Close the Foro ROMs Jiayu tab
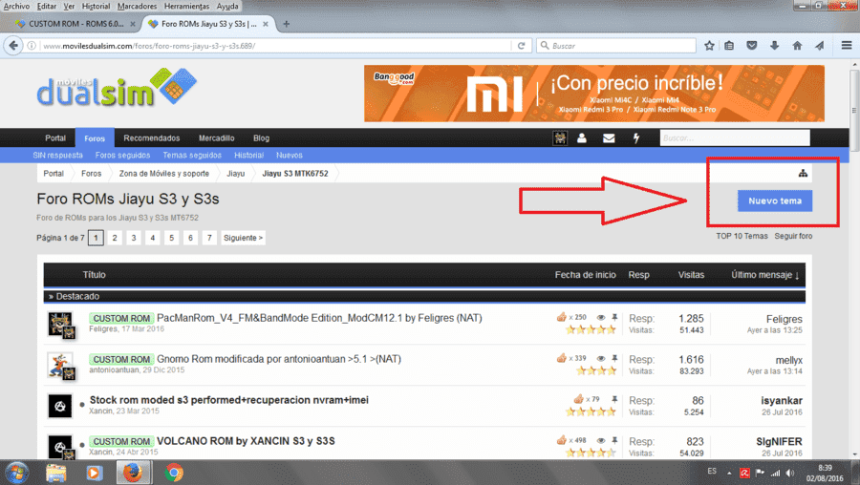The height and width of the screenshot is (485, 860). tap(266, 24)
